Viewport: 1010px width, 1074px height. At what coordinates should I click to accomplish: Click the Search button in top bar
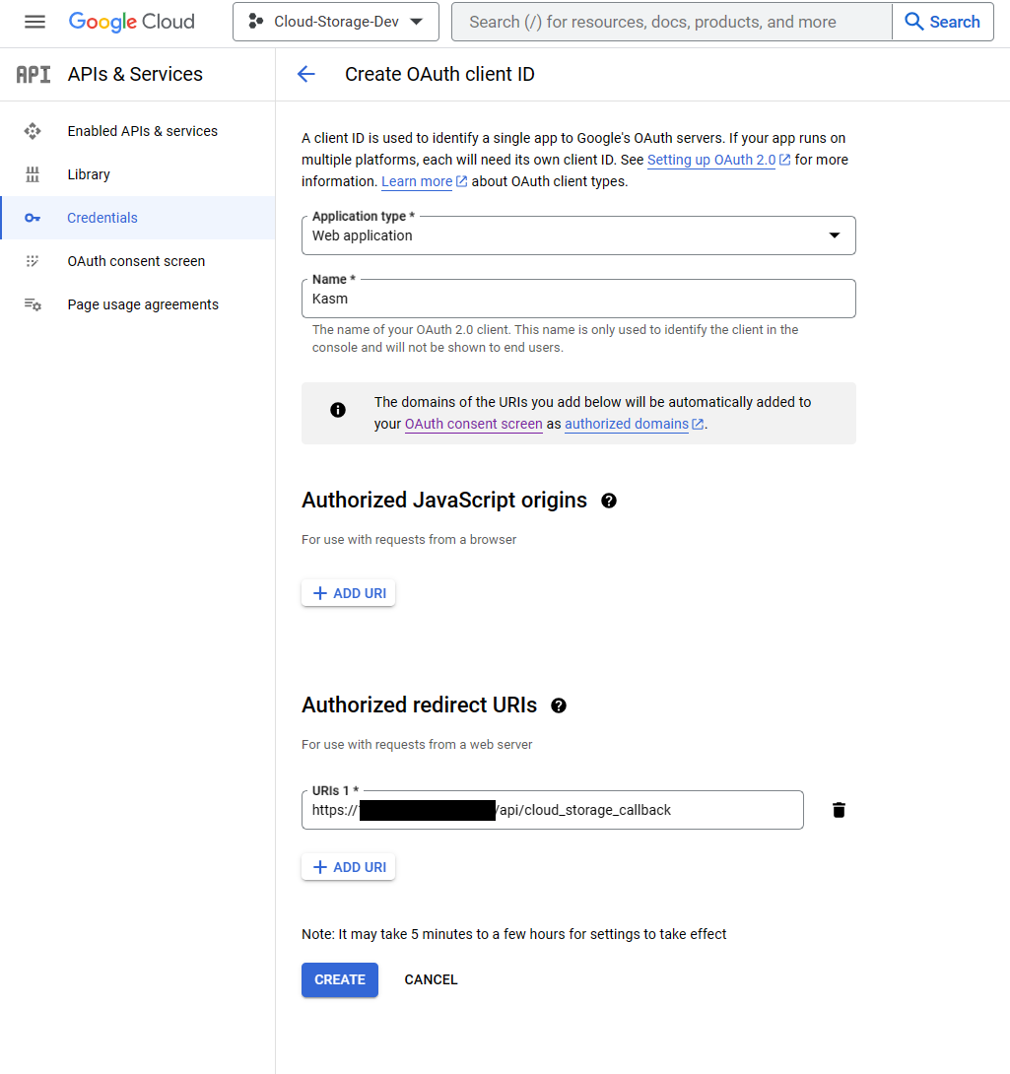(x=941, y=22)
